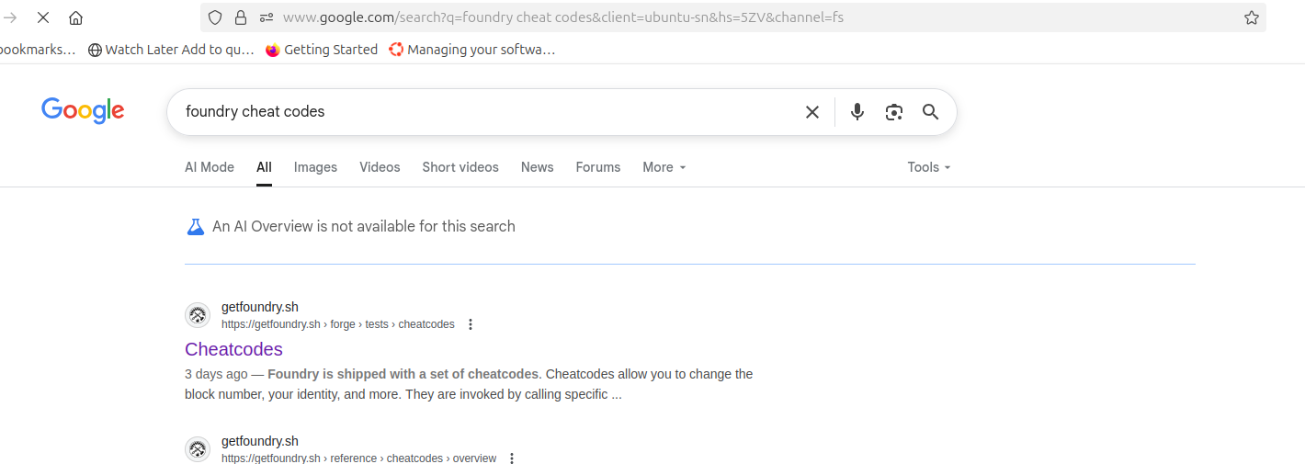Switch to AI Mode tab

pos(210,167)
